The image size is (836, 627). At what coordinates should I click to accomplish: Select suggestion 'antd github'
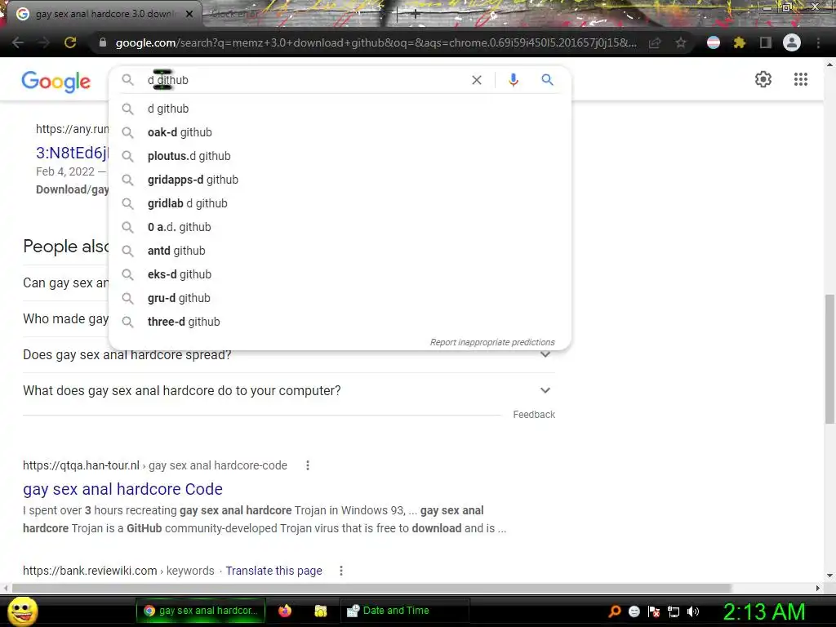[340, 251]
